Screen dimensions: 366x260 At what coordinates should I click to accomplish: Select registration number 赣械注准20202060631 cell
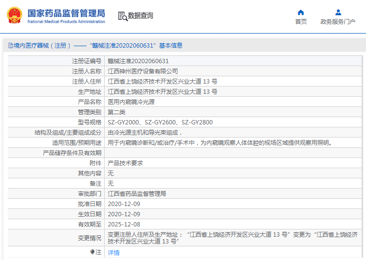pyautogui.click(x=138, y=61)
